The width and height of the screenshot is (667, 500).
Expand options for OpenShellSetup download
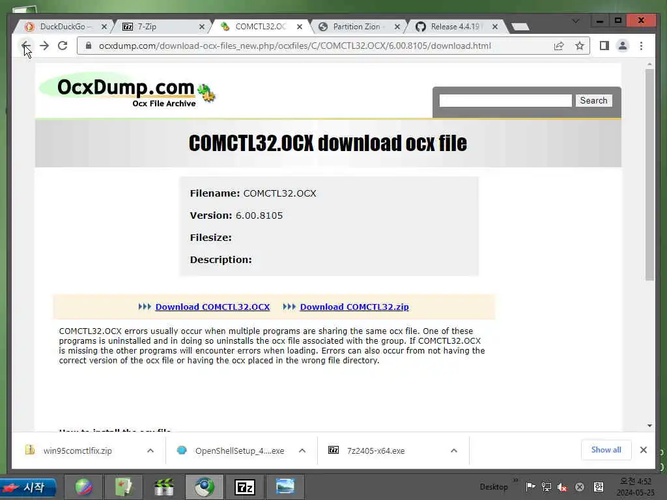(302, 451)
